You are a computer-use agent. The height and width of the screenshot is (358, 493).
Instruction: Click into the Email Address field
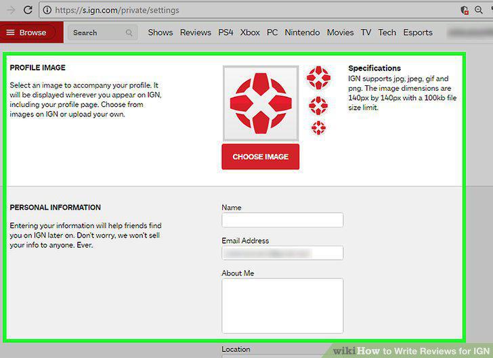pyautogui.click(x=282, y=252)
